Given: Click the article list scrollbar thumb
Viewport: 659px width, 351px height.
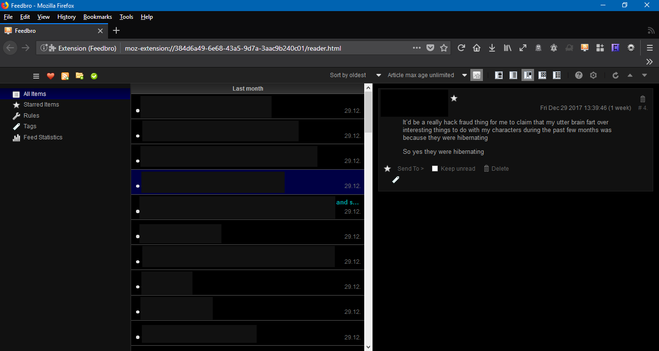Looking at the screenshot, I should click(369, 113).
